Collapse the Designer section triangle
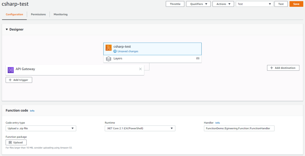Screen dimensions: 305x156 coord(7,29)
